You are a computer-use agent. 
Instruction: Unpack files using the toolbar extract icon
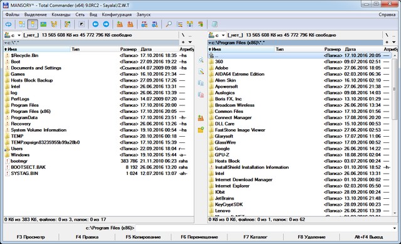(x=130, y=24)
